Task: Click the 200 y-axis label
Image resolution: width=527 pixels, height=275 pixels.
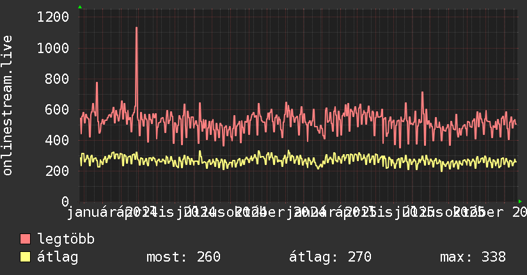Action: (57, 171)
